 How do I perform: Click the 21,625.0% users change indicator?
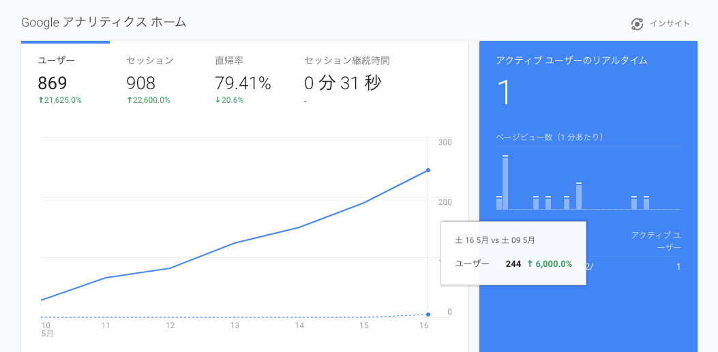pos(60,100)
